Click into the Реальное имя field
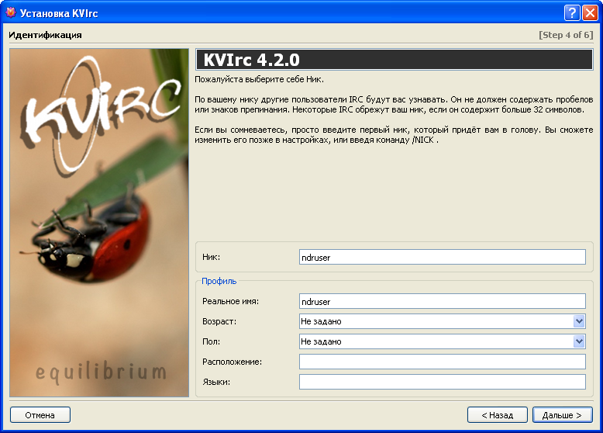This screenshot has width=603, height=433. pos(442,301)
